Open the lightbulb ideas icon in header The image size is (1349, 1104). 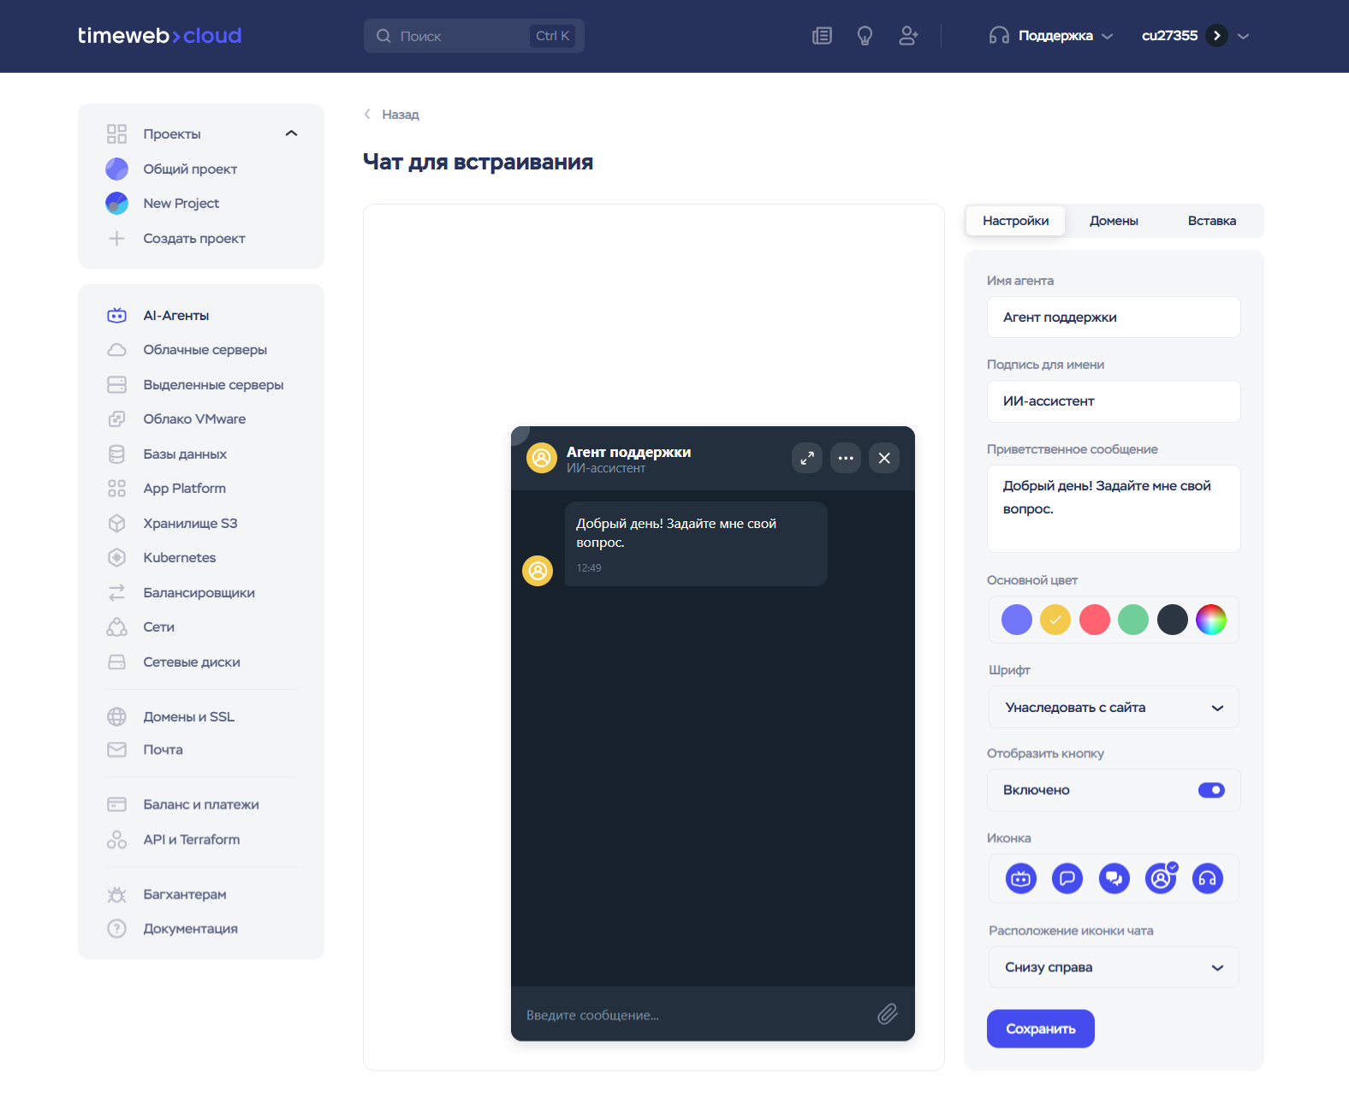pyautogui.click(x=865, y=36)
